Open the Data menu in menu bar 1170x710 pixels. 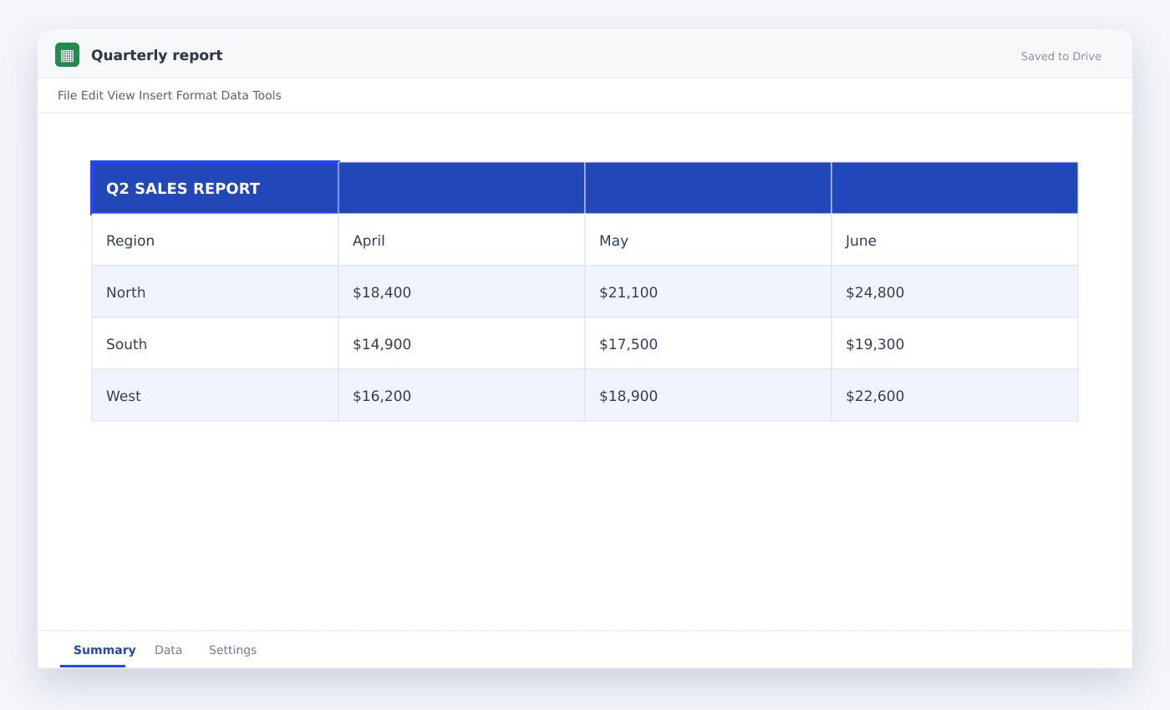(235, 95)
